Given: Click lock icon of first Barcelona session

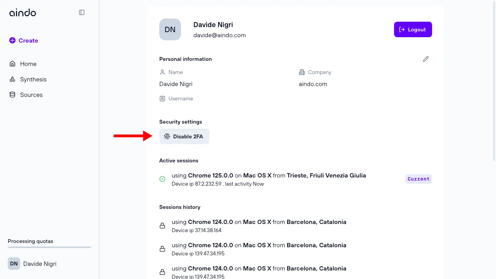Looking at the screenshot, I should [x=162, y=226].
